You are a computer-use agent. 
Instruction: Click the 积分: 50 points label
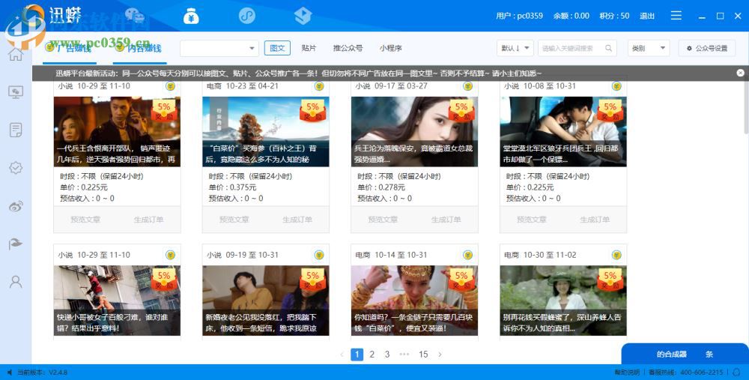pyautogui.click(x=614, y=16)
